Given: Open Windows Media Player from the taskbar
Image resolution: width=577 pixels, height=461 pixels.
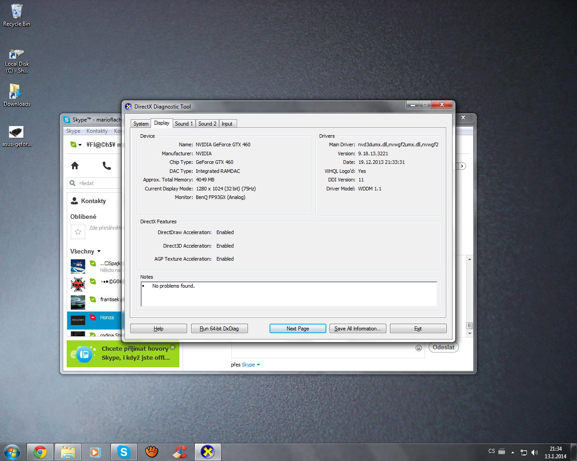Looking at the screenshot, I should (x=96, y=452).
